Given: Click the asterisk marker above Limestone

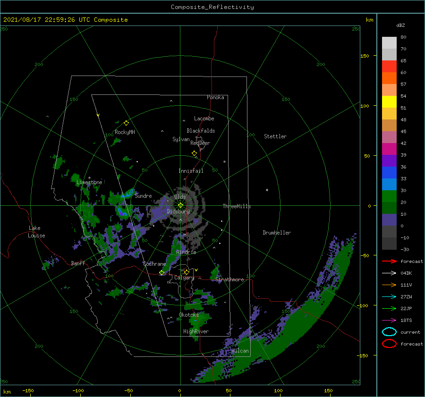Looking at the screenshot, I should pyautogui.click(x=89, y=178).
